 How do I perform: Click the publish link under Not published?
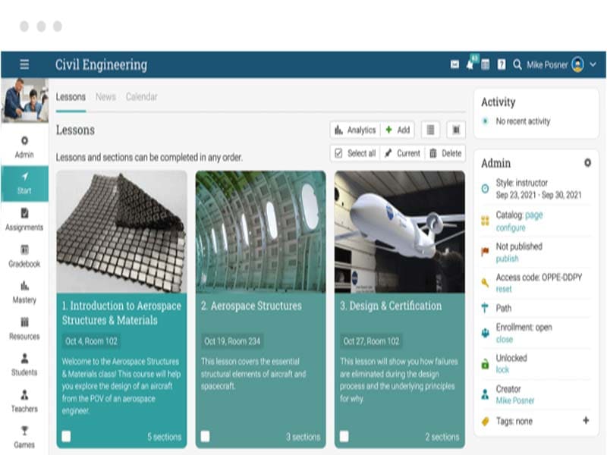(507, 259)
